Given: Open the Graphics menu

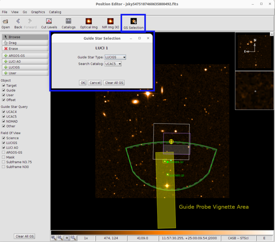Looking at the screenshot, I should point(38,12).
